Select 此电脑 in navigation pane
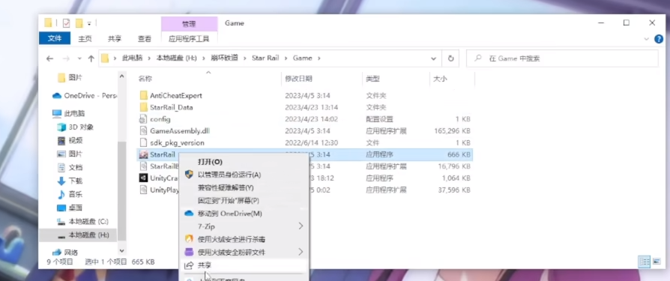The image size is (670, 281). click(68, 114)
